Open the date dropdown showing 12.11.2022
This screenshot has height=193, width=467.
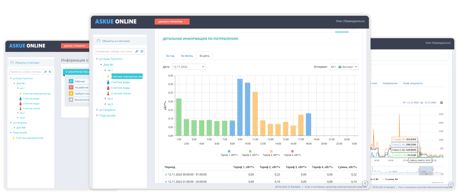188,67
